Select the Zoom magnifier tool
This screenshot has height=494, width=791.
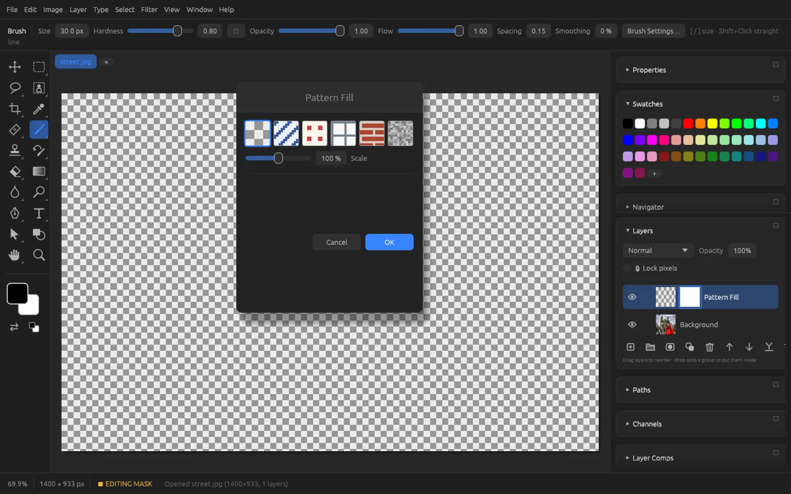39,255
